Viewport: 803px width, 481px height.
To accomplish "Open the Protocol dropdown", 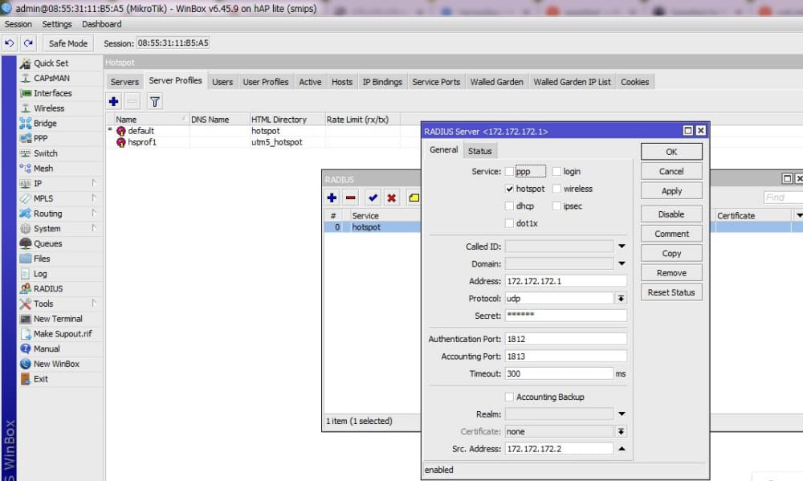I will click(x=621, y=299).
